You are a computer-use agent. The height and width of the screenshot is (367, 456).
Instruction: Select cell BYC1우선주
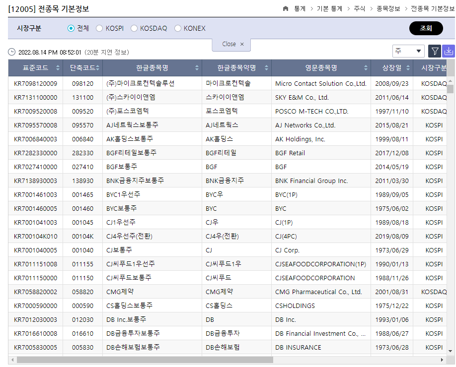(x=152, y=194)
